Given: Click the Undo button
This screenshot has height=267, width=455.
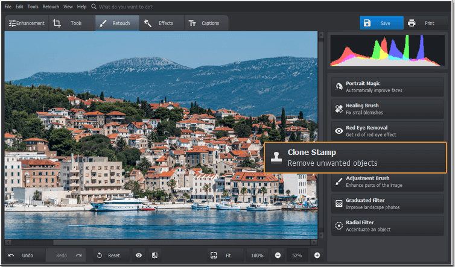Looking at the screenshot, I should coord(25,255).
